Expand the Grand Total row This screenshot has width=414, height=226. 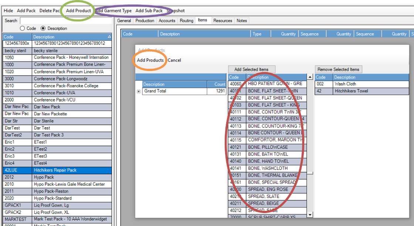click(x=139, y=91)
